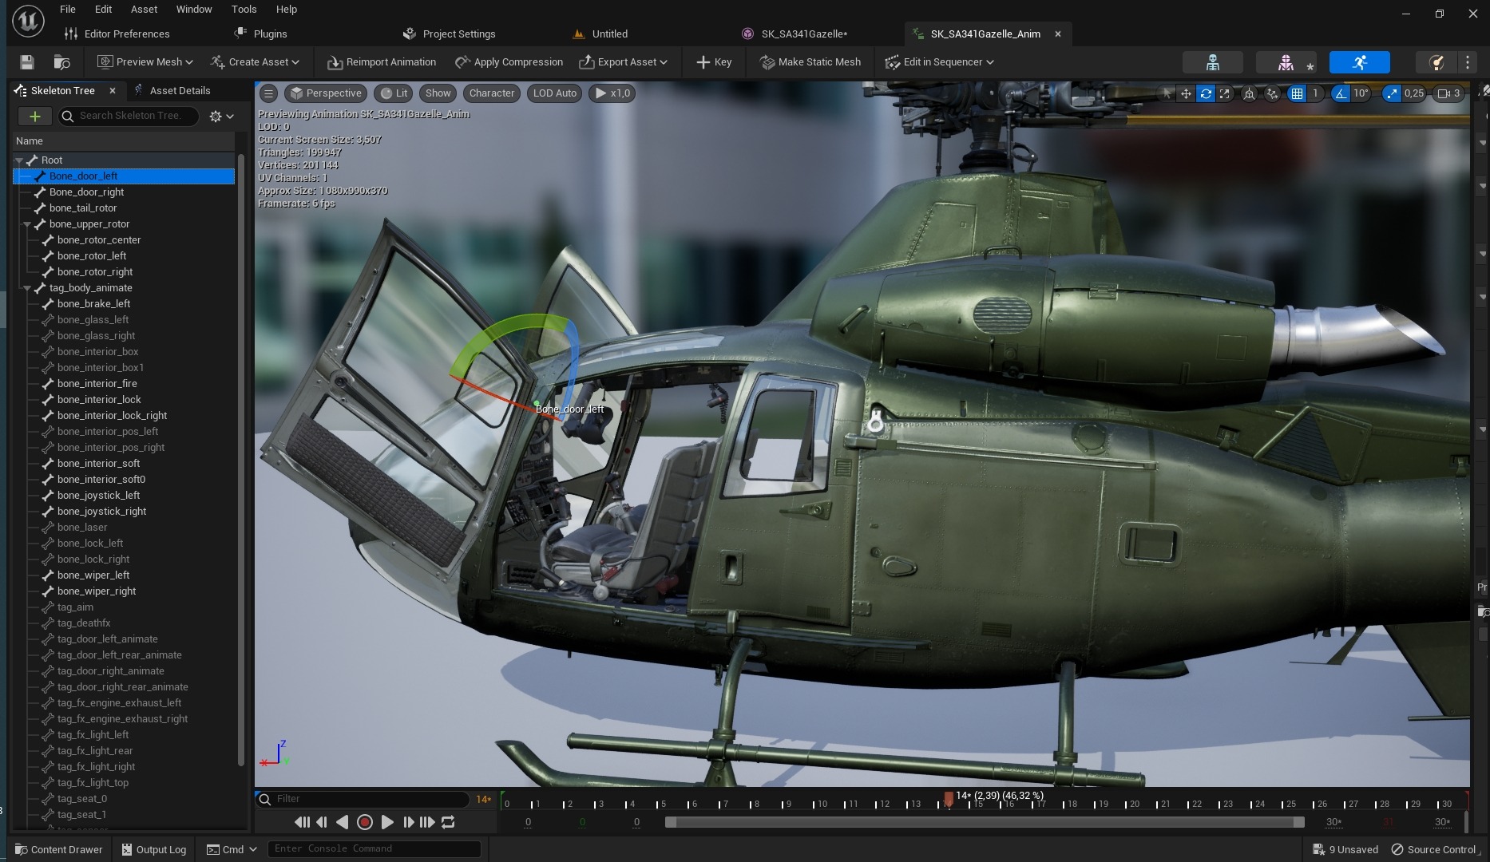The width and height of the screenshot is (1490, 862).
Task: Add new bone with green plus
Action: [x=34, y=117]
